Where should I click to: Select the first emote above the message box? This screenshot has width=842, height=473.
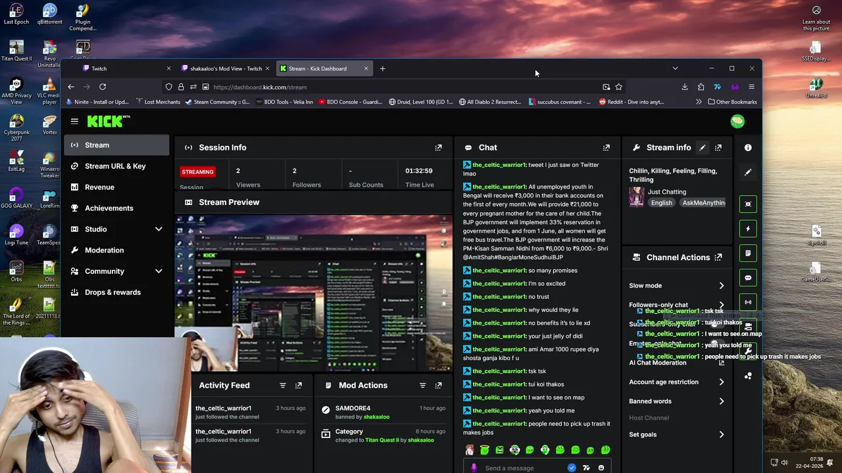pos(470,450)
